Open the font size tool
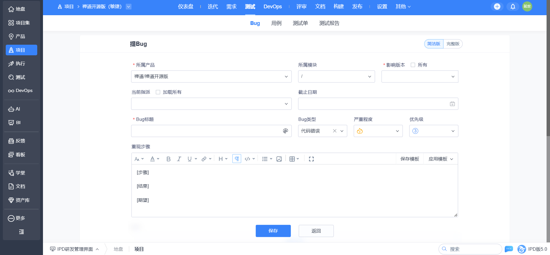This screenshot has height=255, width=550. pyautogui.click(x=137, y=159)
